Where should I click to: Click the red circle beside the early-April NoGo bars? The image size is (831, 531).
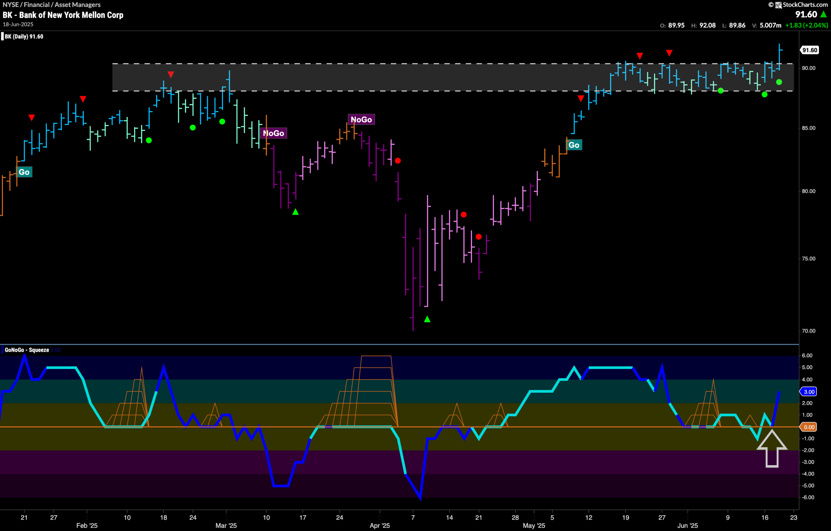pyautogui.click(x=398, y=161)
